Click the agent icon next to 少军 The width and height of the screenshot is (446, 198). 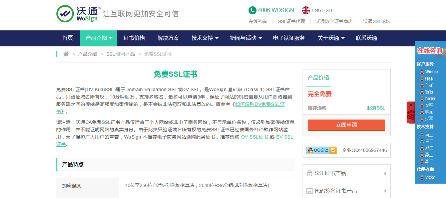422,119
